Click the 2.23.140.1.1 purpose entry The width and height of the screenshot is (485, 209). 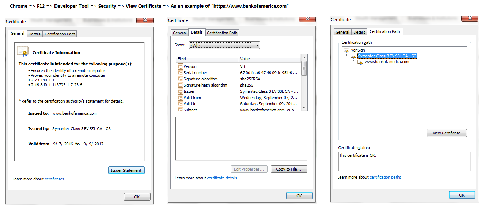coord(42,80)
